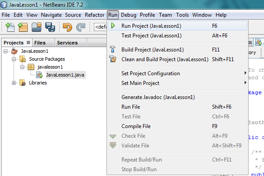Click the Save All toolbar icon
Screen dimensions: 264x176
[x=50, y=27]
